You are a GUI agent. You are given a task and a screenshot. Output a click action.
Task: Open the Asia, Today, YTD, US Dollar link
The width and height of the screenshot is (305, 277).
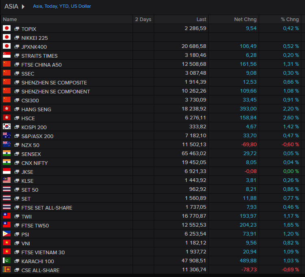pyautogui.click(x=62, y=6)
